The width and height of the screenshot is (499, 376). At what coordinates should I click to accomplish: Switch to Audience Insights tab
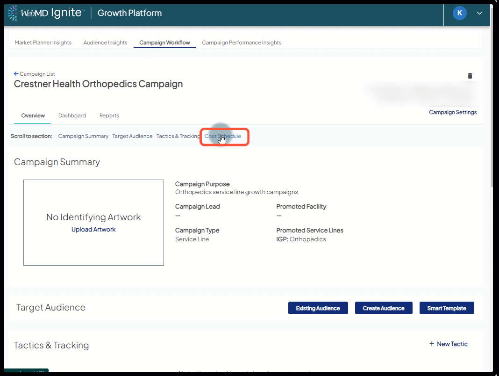click(x=105, y=43)
